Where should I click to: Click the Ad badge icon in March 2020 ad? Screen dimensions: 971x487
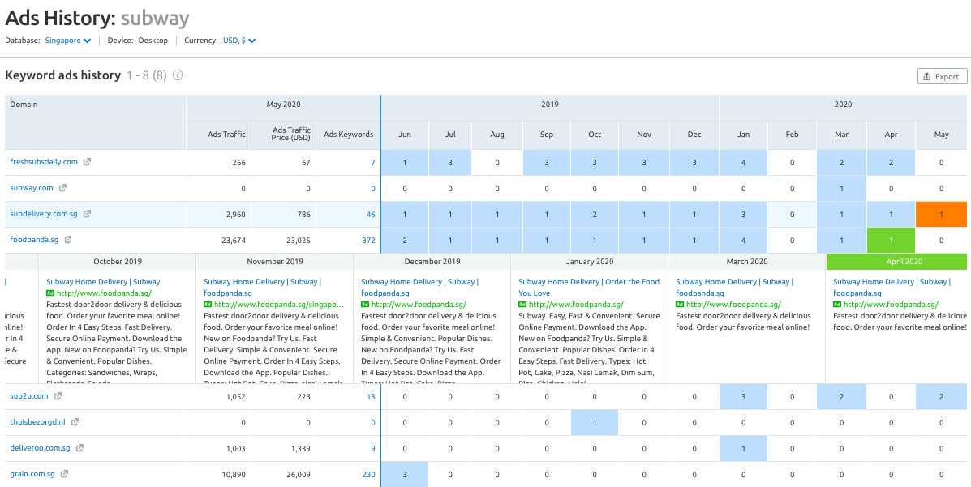[679, 305]
